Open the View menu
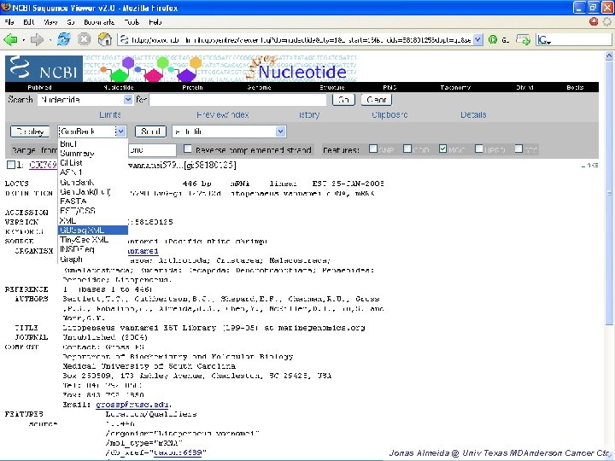The width and height of the screenshot is (615, 461). click(50, 22)
